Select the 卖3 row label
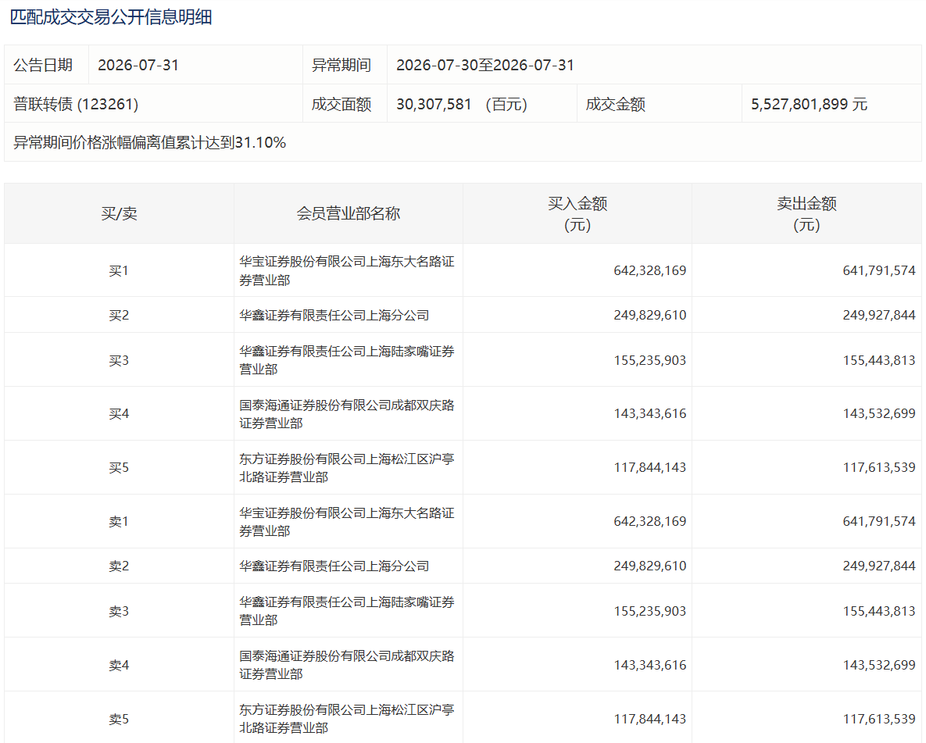The image size is (926, 743). point(119,611)
